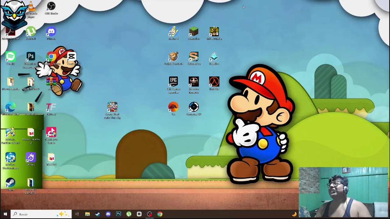
Task: Launch TikTok LIVE Studio shortcut
Action: pos(51,133)
